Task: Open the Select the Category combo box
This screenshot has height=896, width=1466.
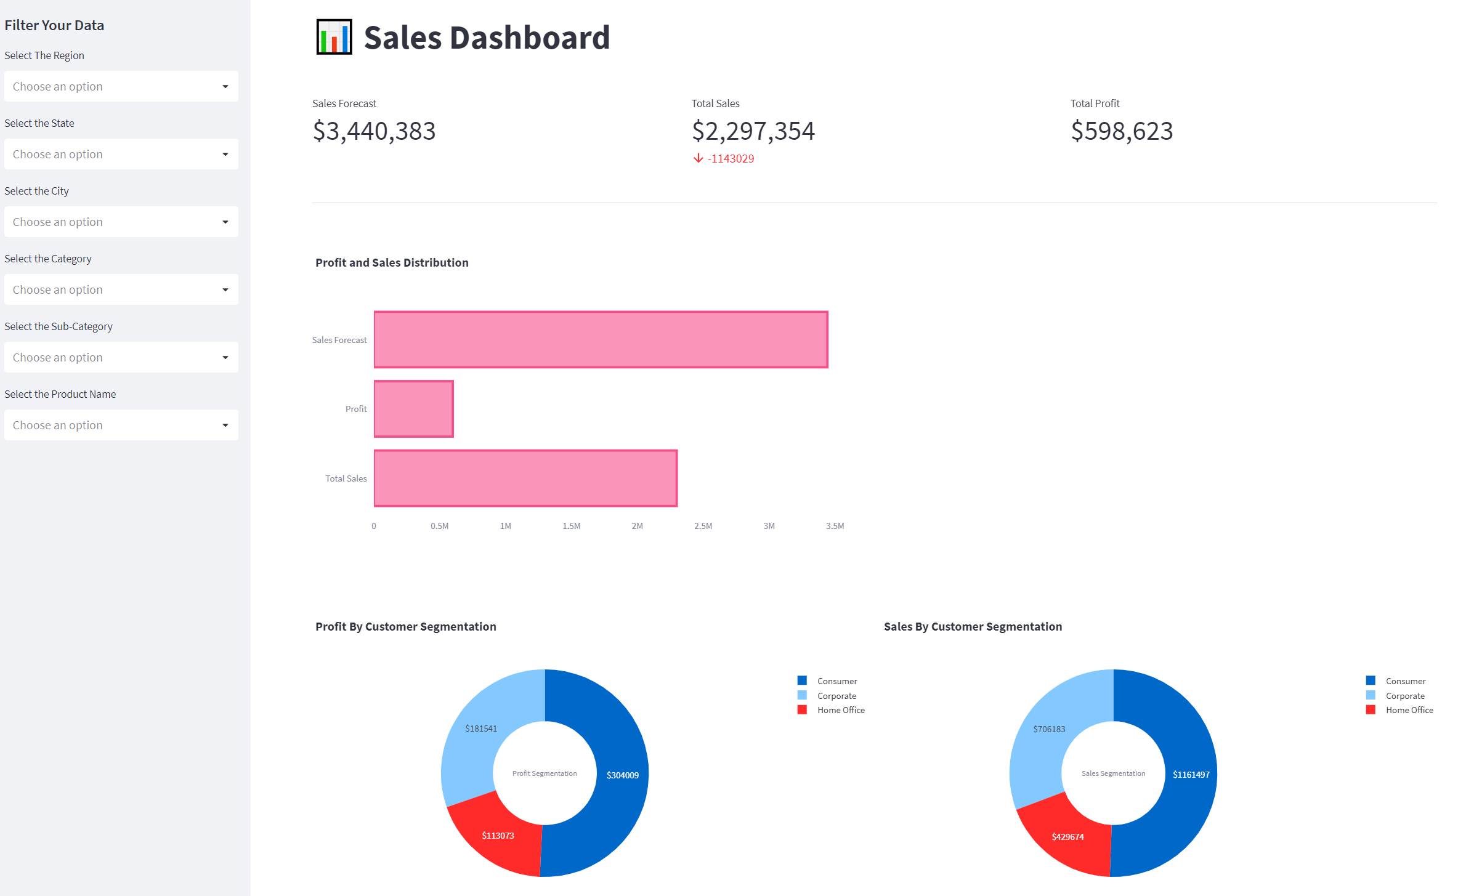Action: 121,289
